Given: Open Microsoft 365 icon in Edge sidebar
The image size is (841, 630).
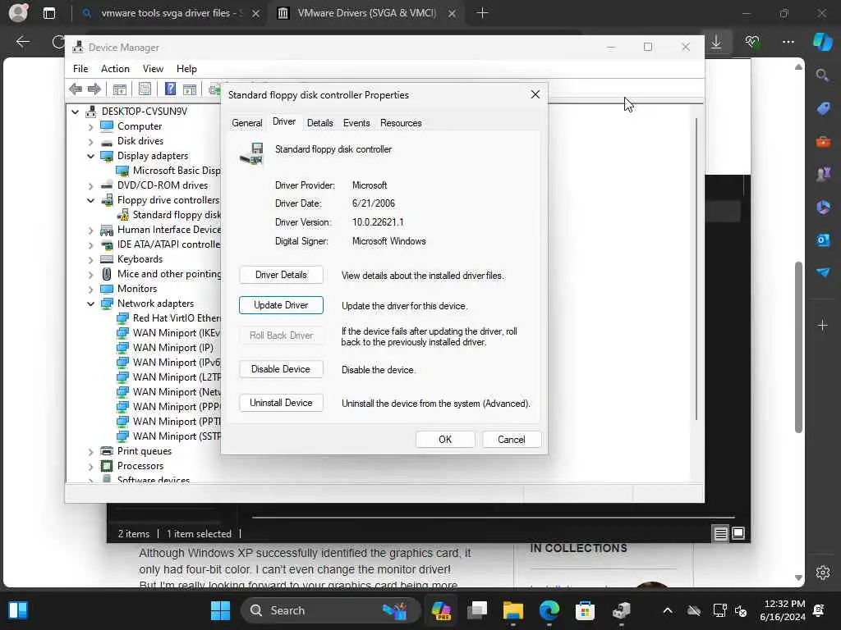Looking at the screenshot, I should pyautogui.click(x=823, y=207).
